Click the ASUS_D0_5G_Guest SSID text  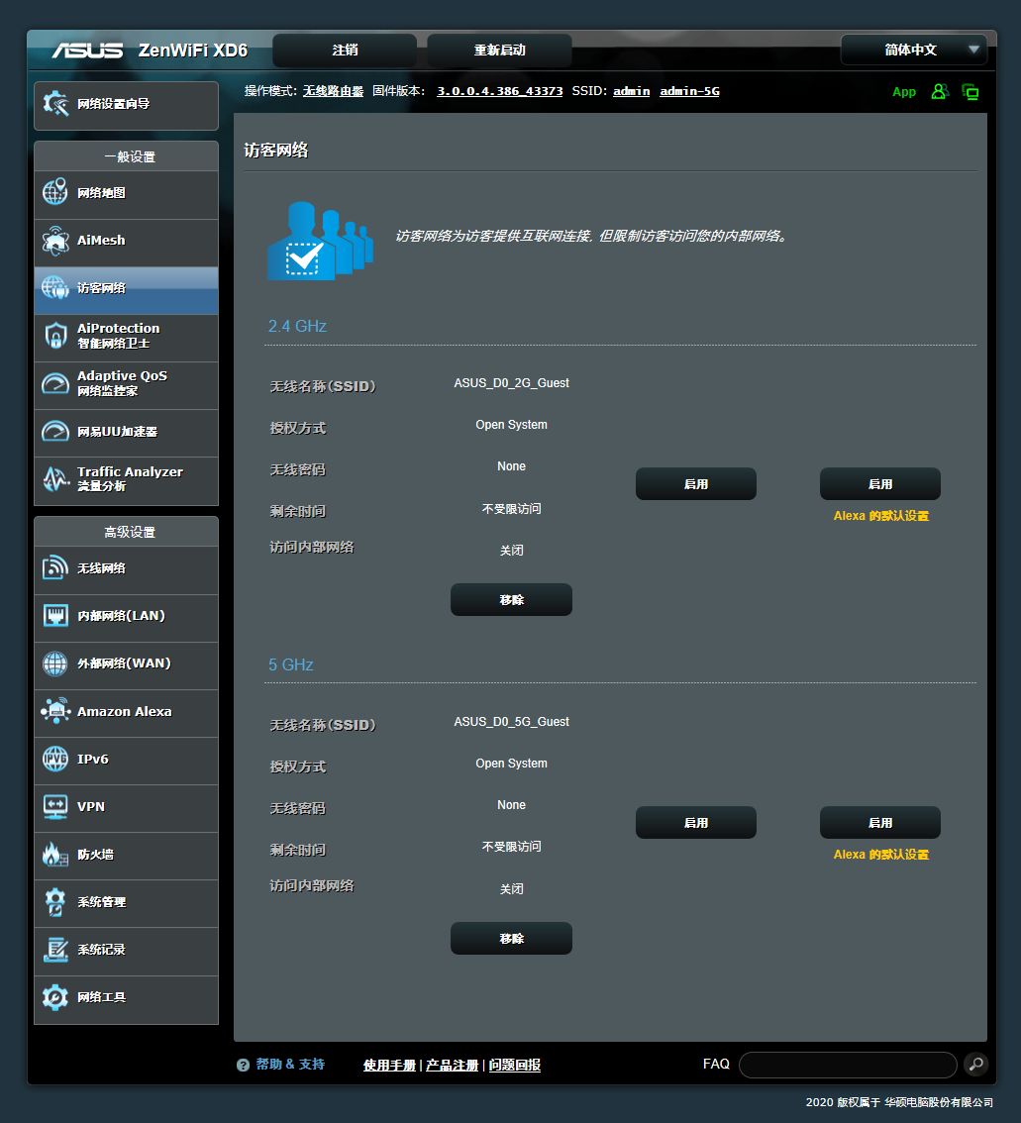click(511, 722)
